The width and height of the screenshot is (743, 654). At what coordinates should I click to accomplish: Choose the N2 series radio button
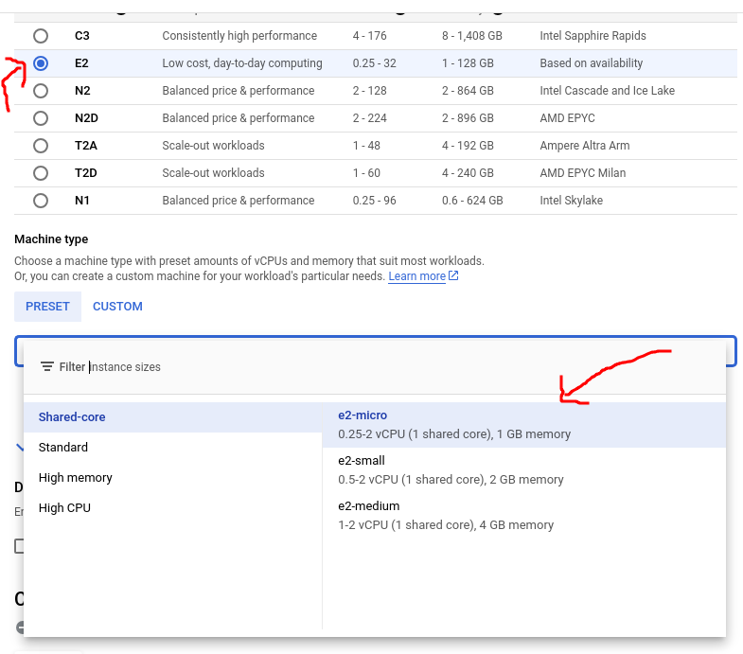(x=41, y=91)
